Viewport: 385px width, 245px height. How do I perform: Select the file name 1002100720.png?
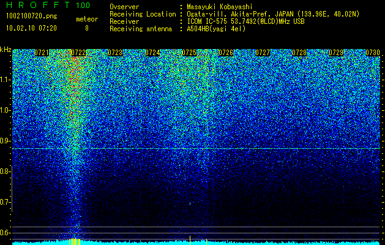click(x=32, y=16)
